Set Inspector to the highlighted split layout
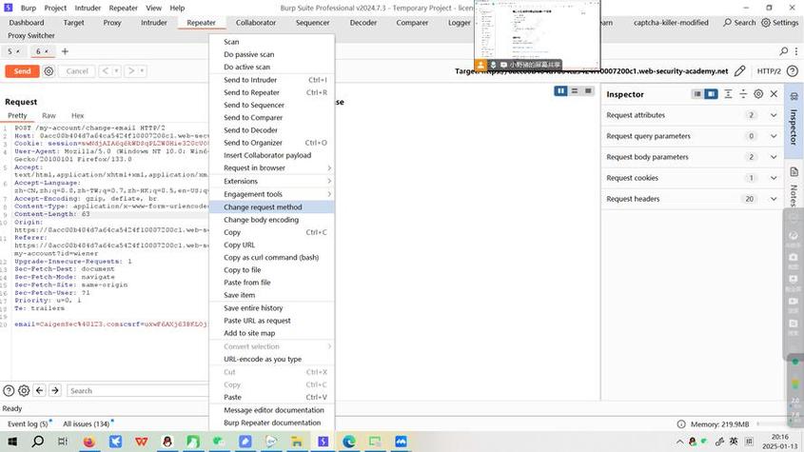 [711, 94]
